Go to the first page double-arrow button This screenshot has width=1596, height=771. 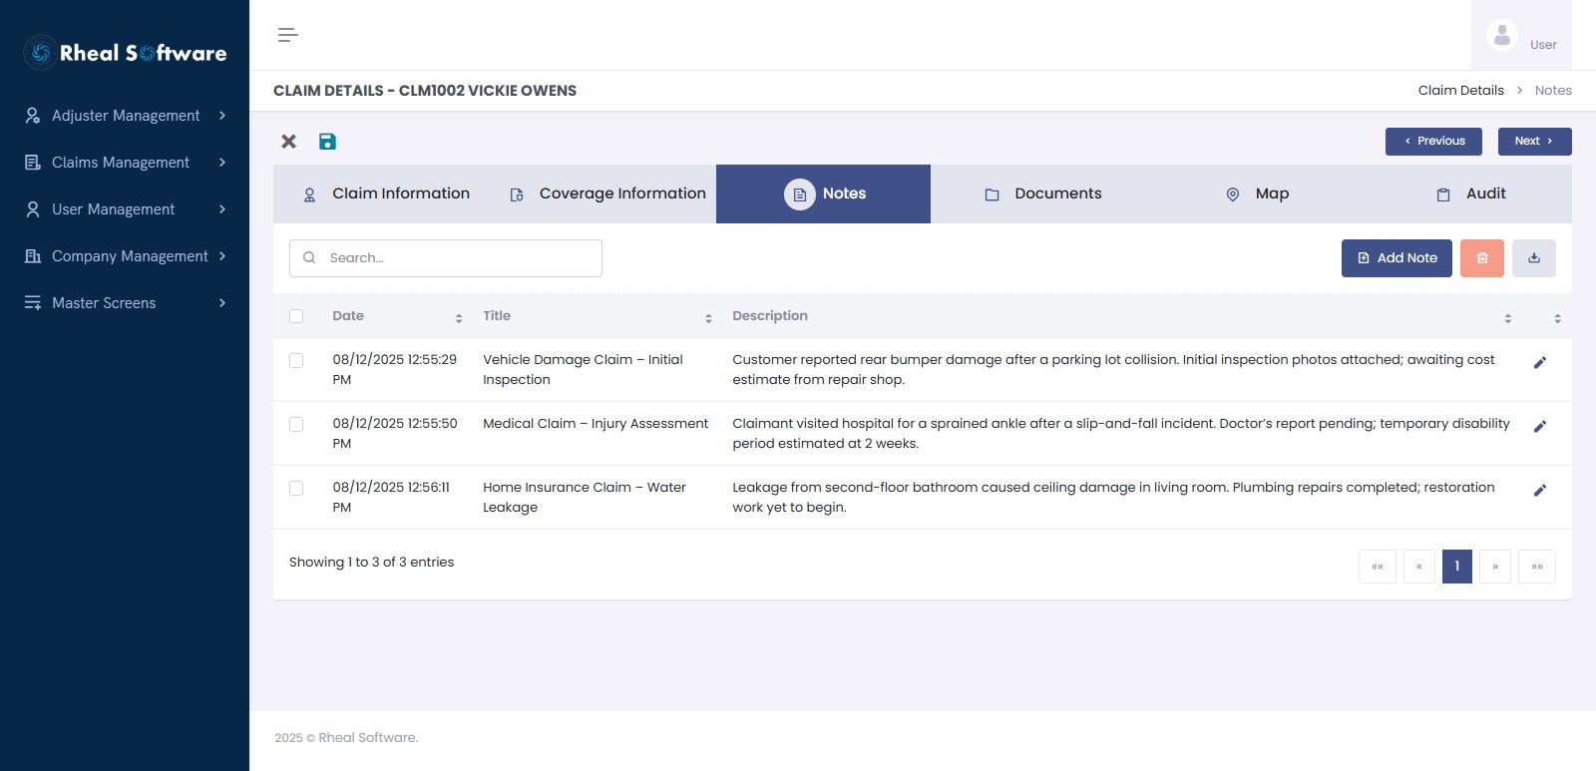click(1378, 567)
